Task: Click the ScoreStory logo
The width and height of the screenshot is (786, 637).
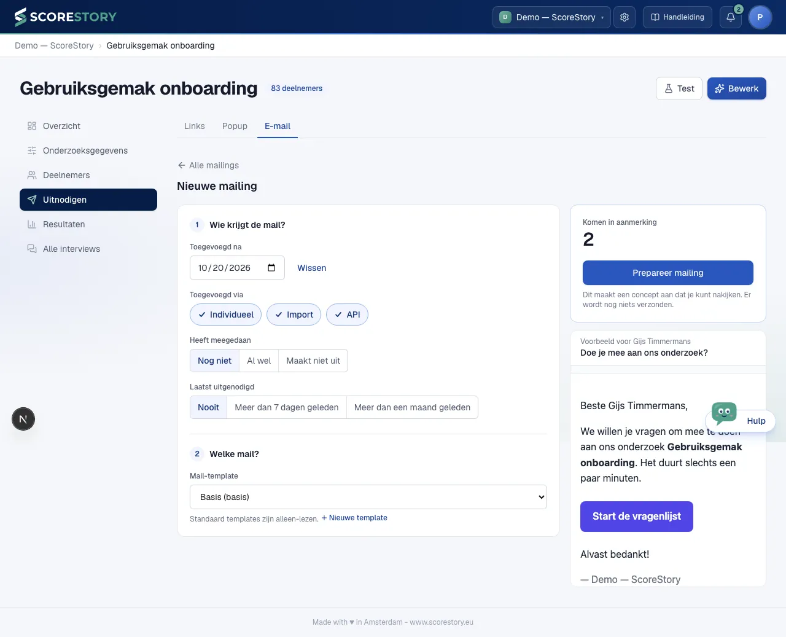Action: click(x=65, y=17)
